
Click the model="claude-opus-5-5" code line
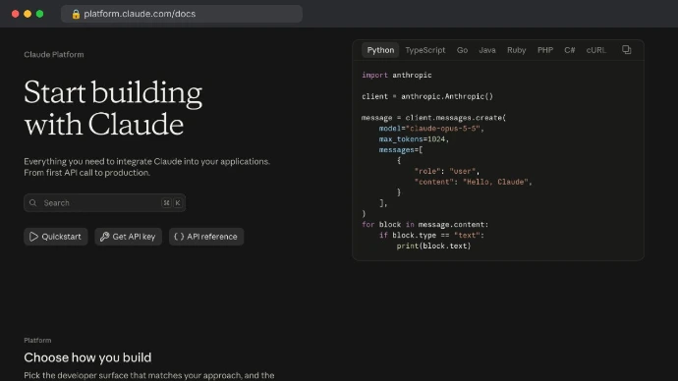[x=431, y=129]
